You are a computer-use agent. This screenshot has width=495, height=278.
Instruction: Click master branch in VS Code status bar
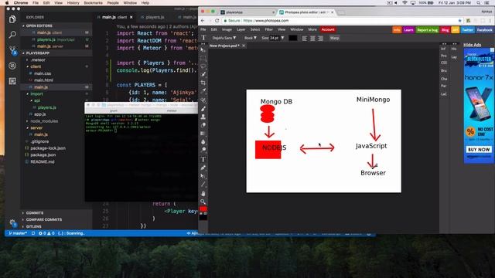tap(18, 233)
